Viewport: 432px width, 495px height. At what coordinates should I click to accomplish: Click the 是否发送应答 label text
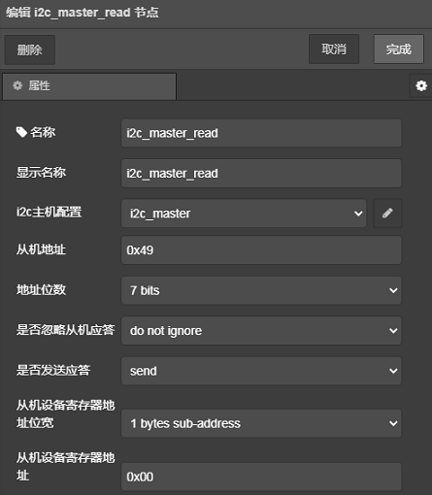point(53,370)
